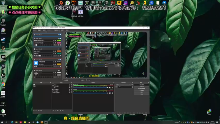
Task: Click 工作室模式 button
Action: click(x=141, y=90)
